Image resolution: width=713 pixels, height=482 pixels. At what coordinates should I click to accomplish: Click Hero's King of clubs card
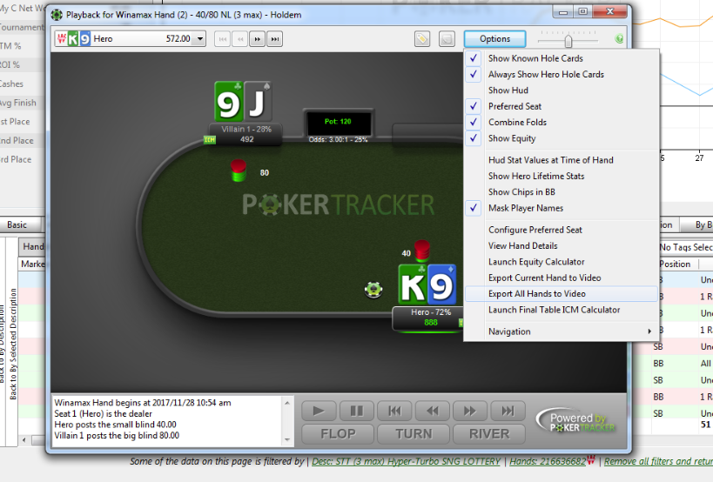(413, 285)
